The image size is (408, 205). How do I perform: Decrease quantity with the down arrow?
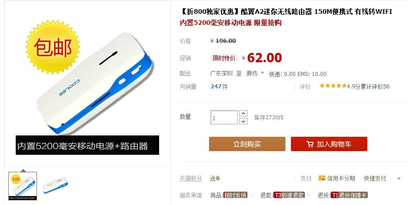(x=243, y=121)
